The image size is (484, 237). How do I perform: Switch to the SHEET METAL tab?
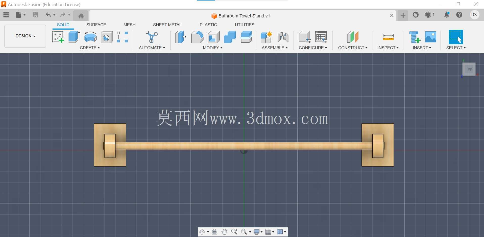[167, 25]
